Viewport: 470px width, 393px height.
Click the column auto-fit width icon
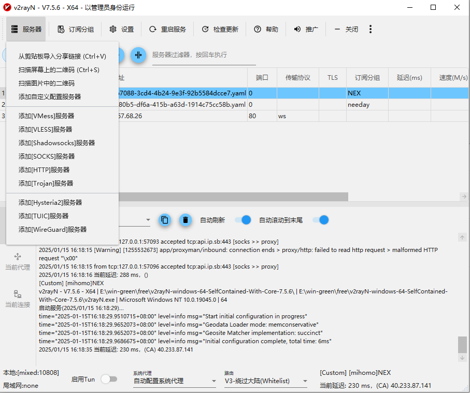pyautogui.click(x=138, y=55)
